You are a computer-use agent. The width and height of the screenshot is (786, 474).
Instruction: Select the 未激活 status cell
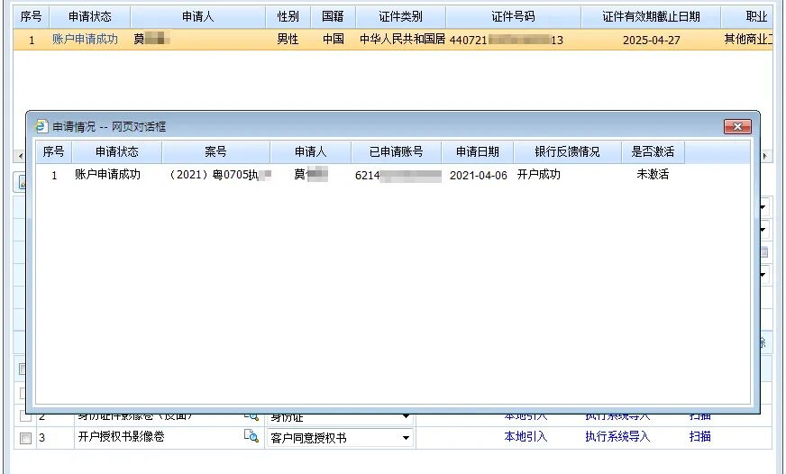(x=653, y=174)
